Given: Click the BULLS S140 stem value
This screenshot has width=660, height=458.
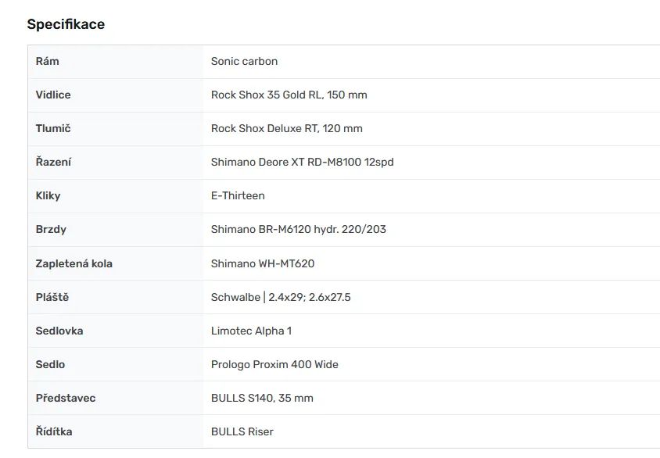Looking at the screenshot, I should [x=262, y=398].
